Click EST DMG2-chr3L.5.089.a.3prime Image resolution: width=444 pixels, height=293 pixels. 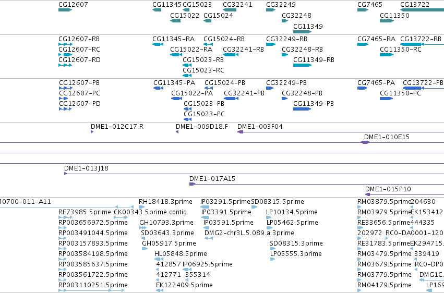(x=209, y=238)
